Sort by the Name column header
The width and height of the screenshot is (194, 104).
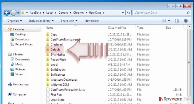[50, 28]
